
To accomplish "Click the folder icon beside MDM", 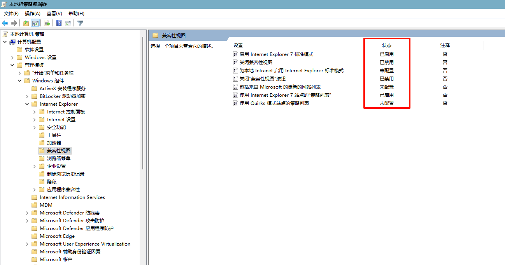I will 34,205.
